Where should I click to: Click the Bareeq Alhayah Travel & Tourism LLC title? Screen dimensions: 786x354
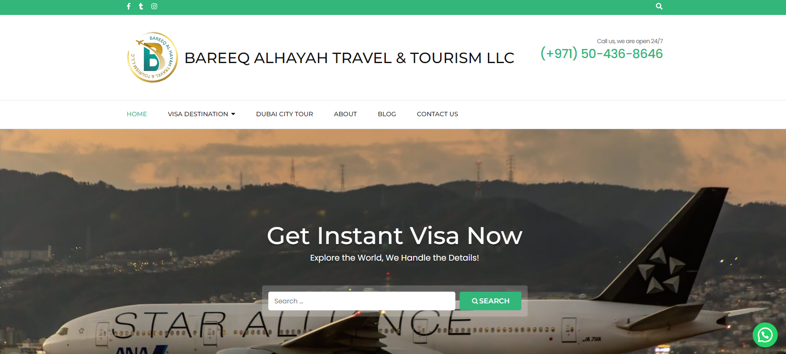click(349, 58)
